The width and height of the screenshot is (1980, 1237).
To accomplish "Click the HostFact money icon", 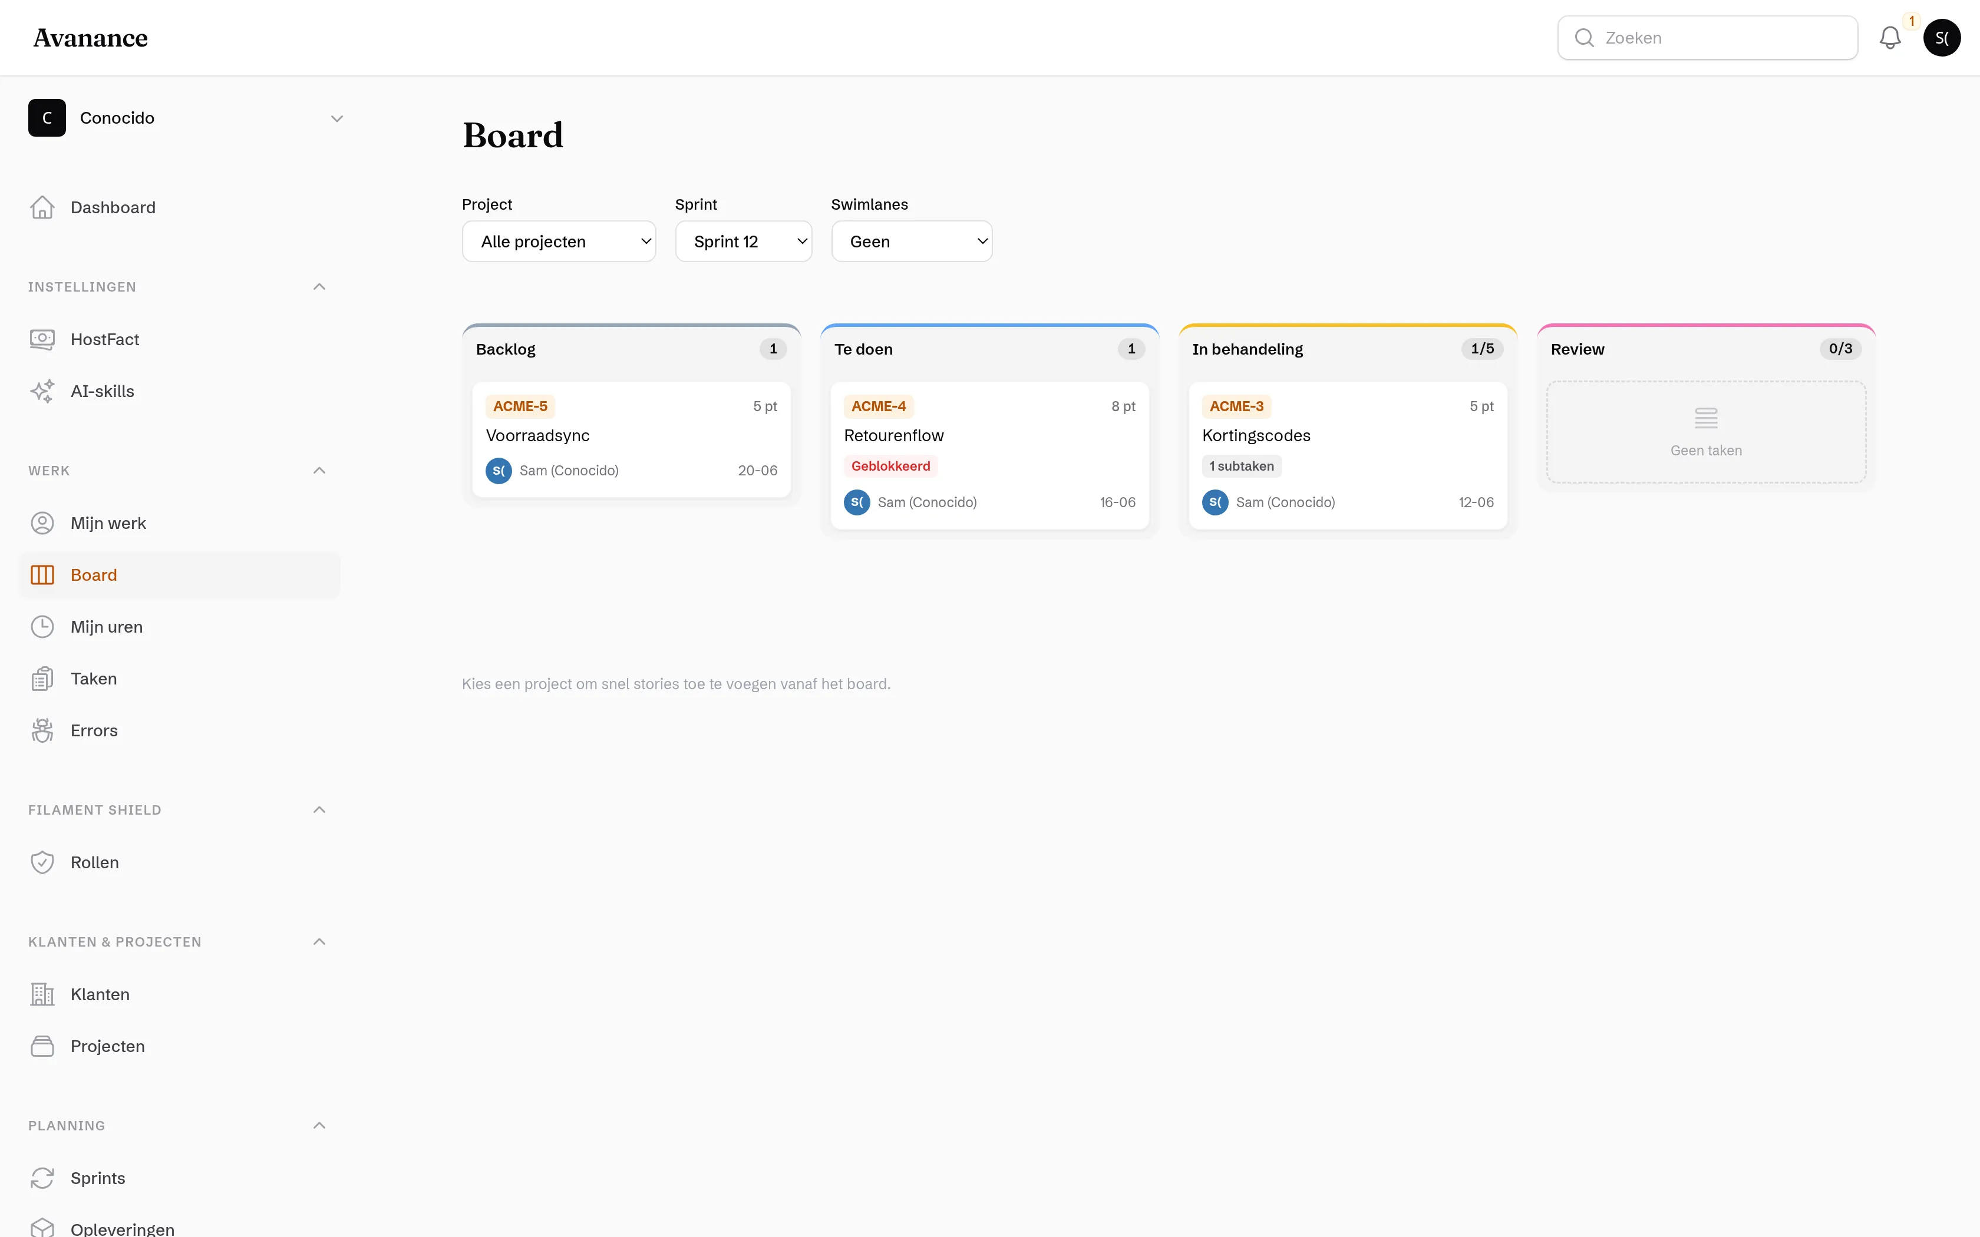I will tap(42, 339).
